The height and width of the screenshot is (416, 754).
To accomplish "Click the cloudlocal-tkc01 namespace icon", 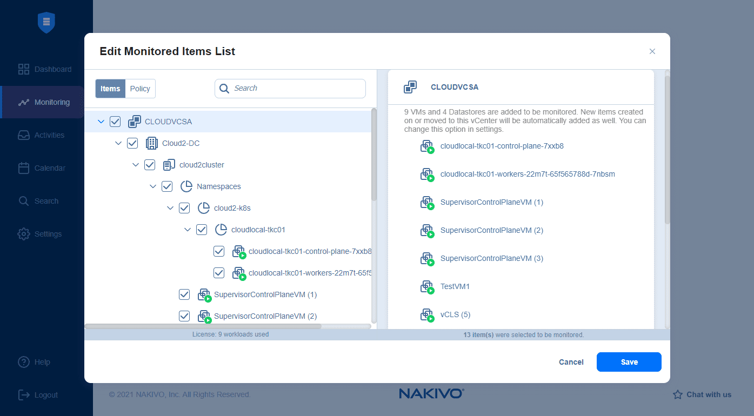I will pos(221,230).
